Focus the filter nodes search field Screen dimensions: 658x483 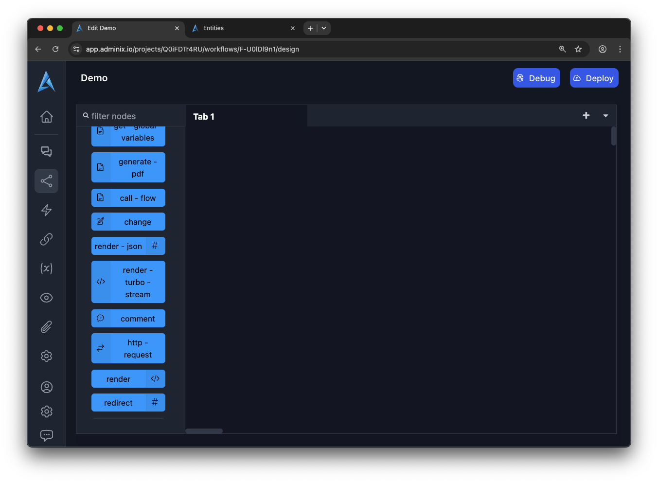click(131, 116)
